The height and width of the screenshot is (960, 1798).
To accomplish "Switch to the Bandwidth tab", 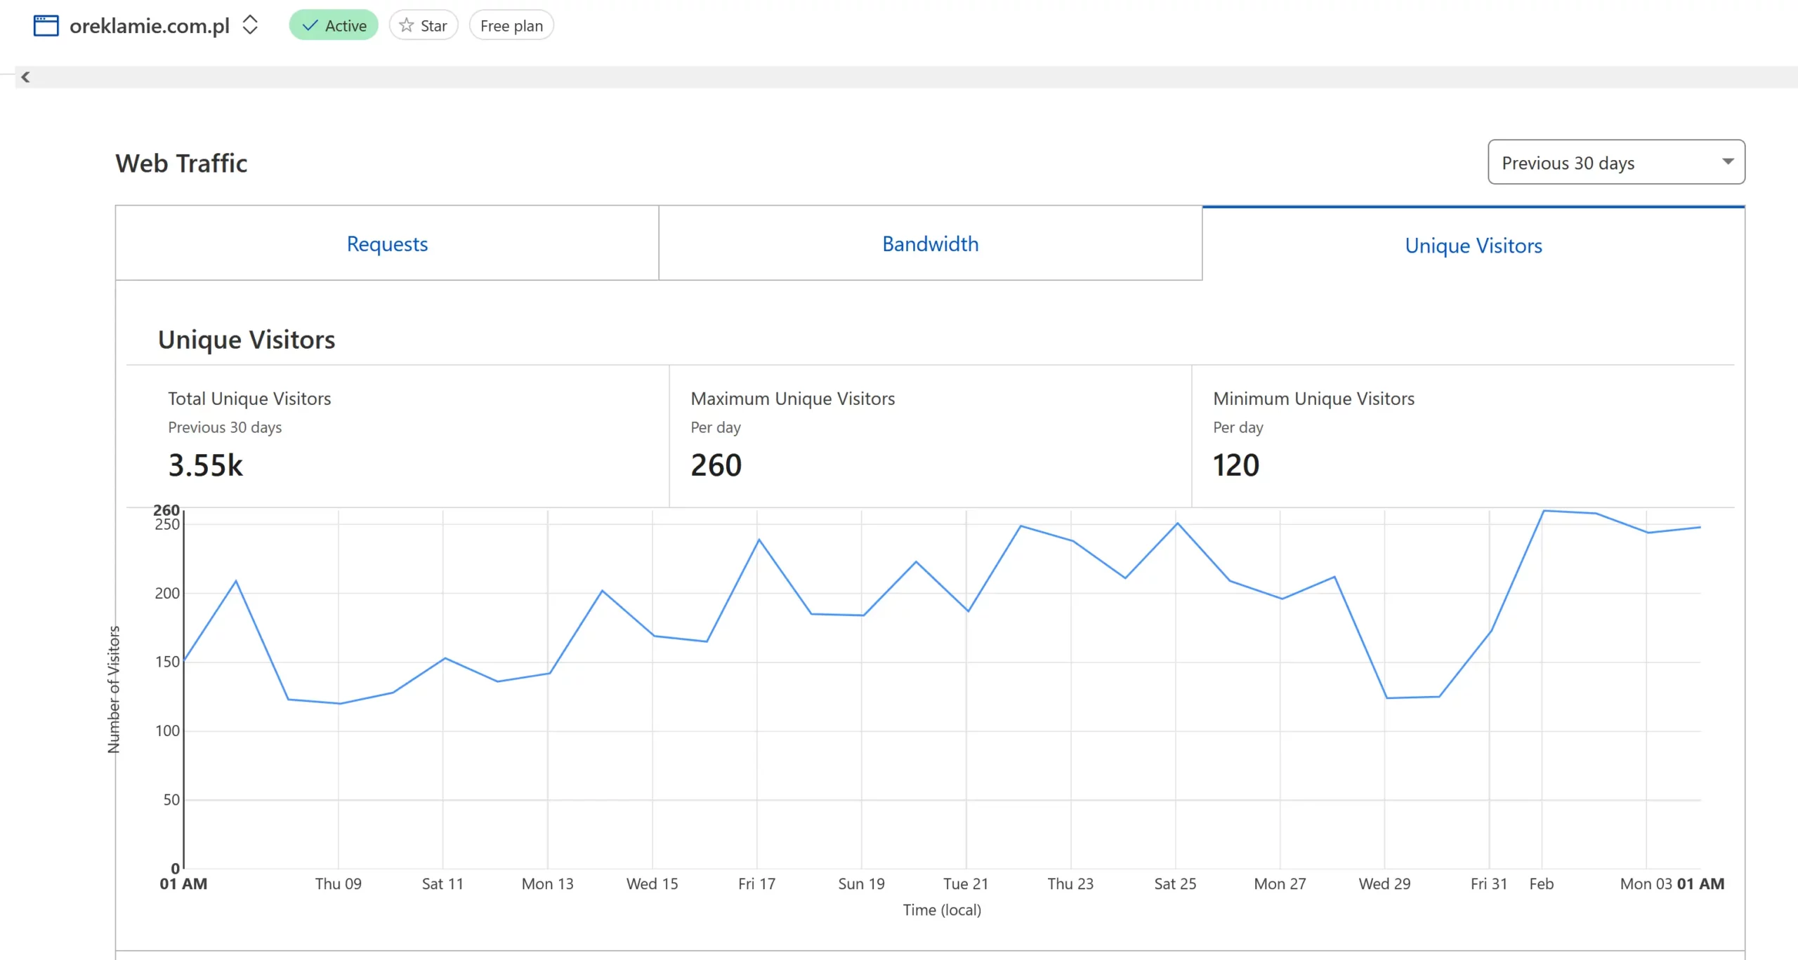I will tap(930, 244).
